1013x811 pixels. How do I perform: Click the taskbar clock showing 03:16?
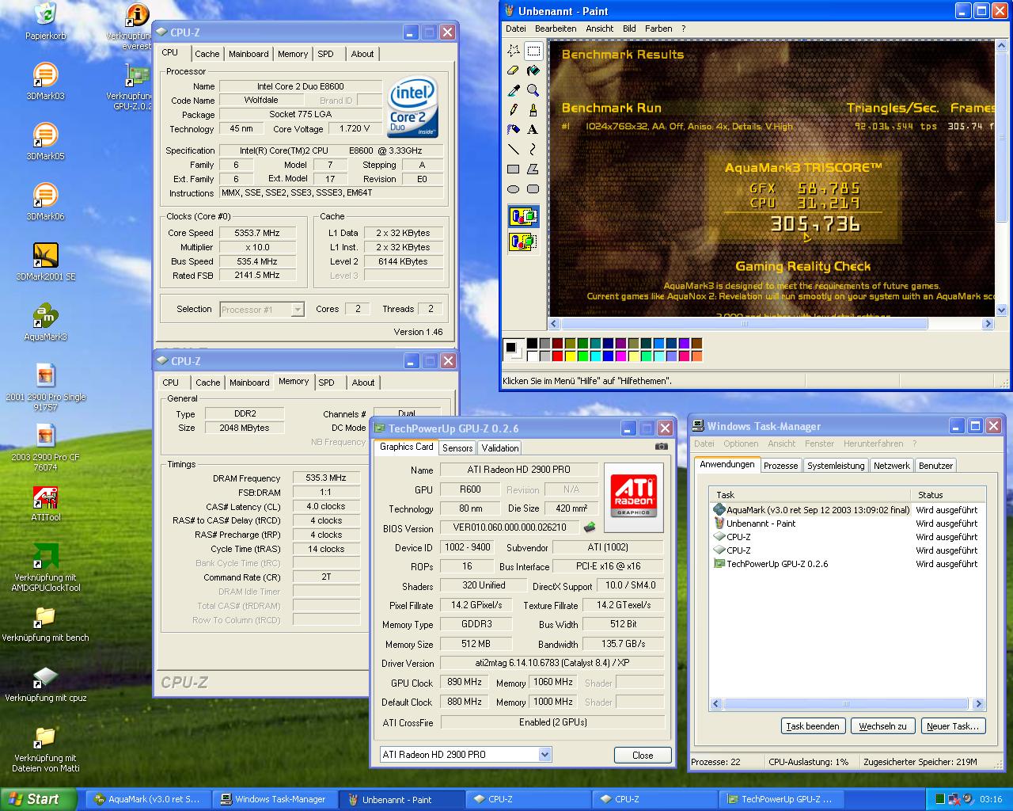point(991,799)
